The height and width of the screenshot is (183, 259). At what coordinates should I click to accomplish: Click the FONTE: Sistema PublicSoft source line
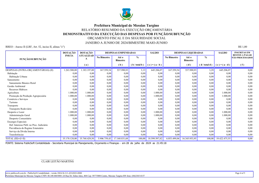pyautogui.click(x=86, y=143)
